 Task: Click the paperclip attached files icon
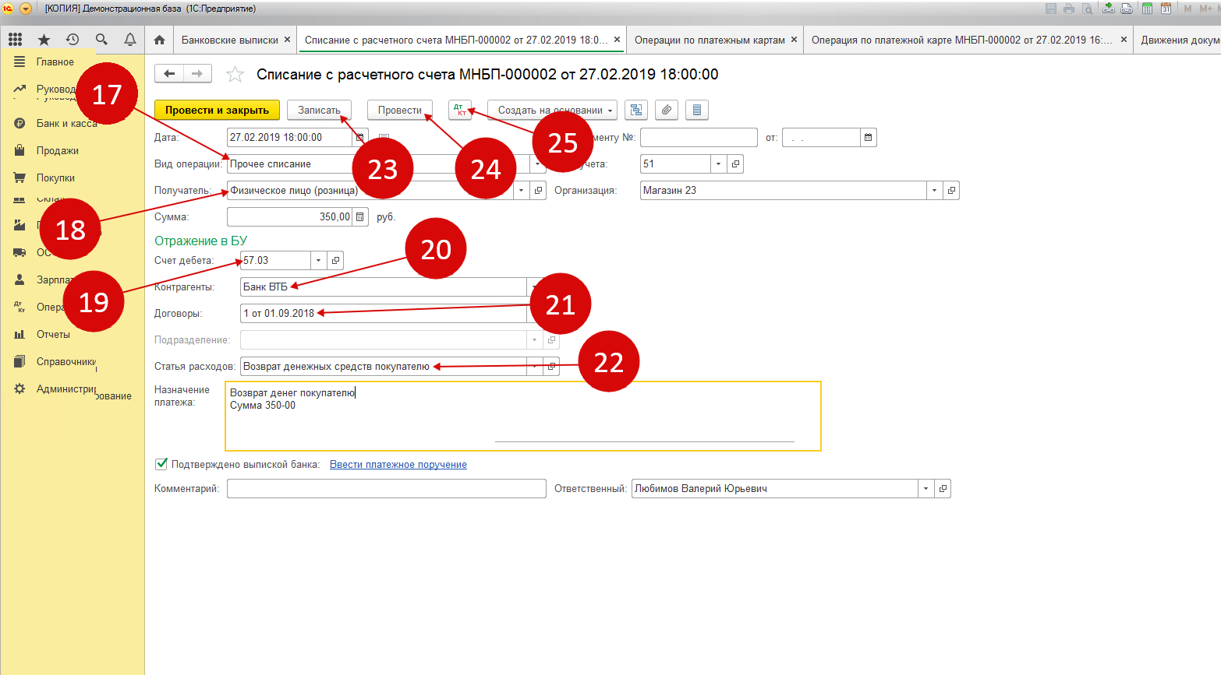666,110
